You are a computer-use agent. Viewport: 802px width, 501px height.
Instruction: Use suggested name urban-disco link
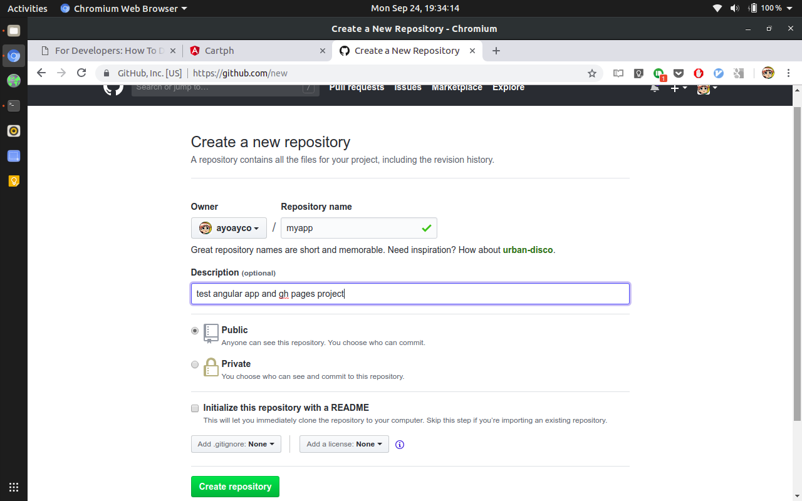[528, 250]
